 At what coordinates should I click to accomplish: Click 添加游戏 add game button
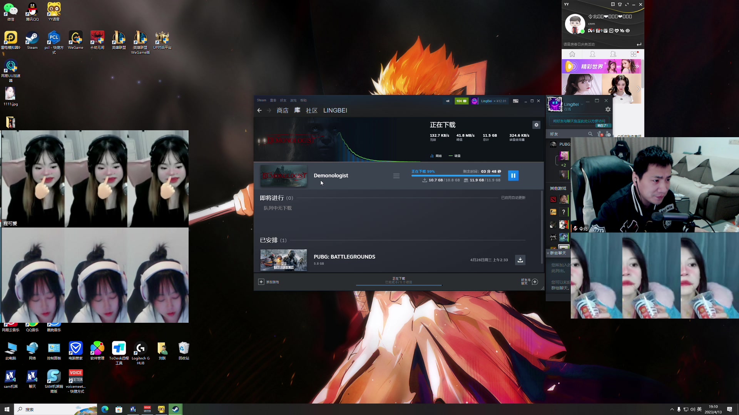tap(269, 282)
